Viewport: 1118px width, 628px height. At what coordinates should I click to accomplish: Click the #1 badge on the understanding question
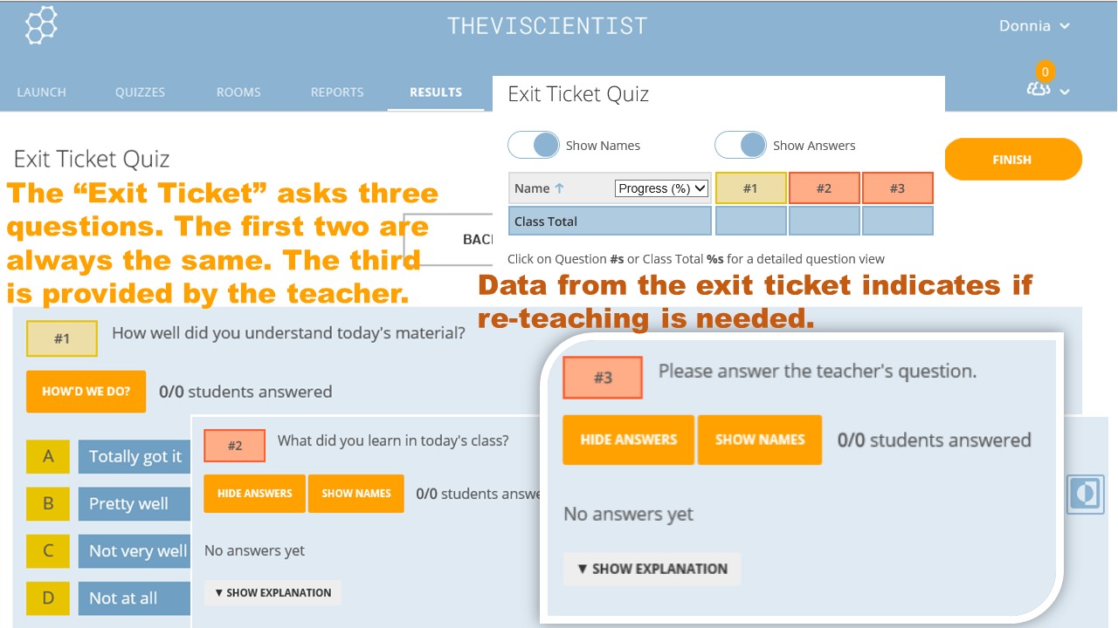(x=61, y=339)
